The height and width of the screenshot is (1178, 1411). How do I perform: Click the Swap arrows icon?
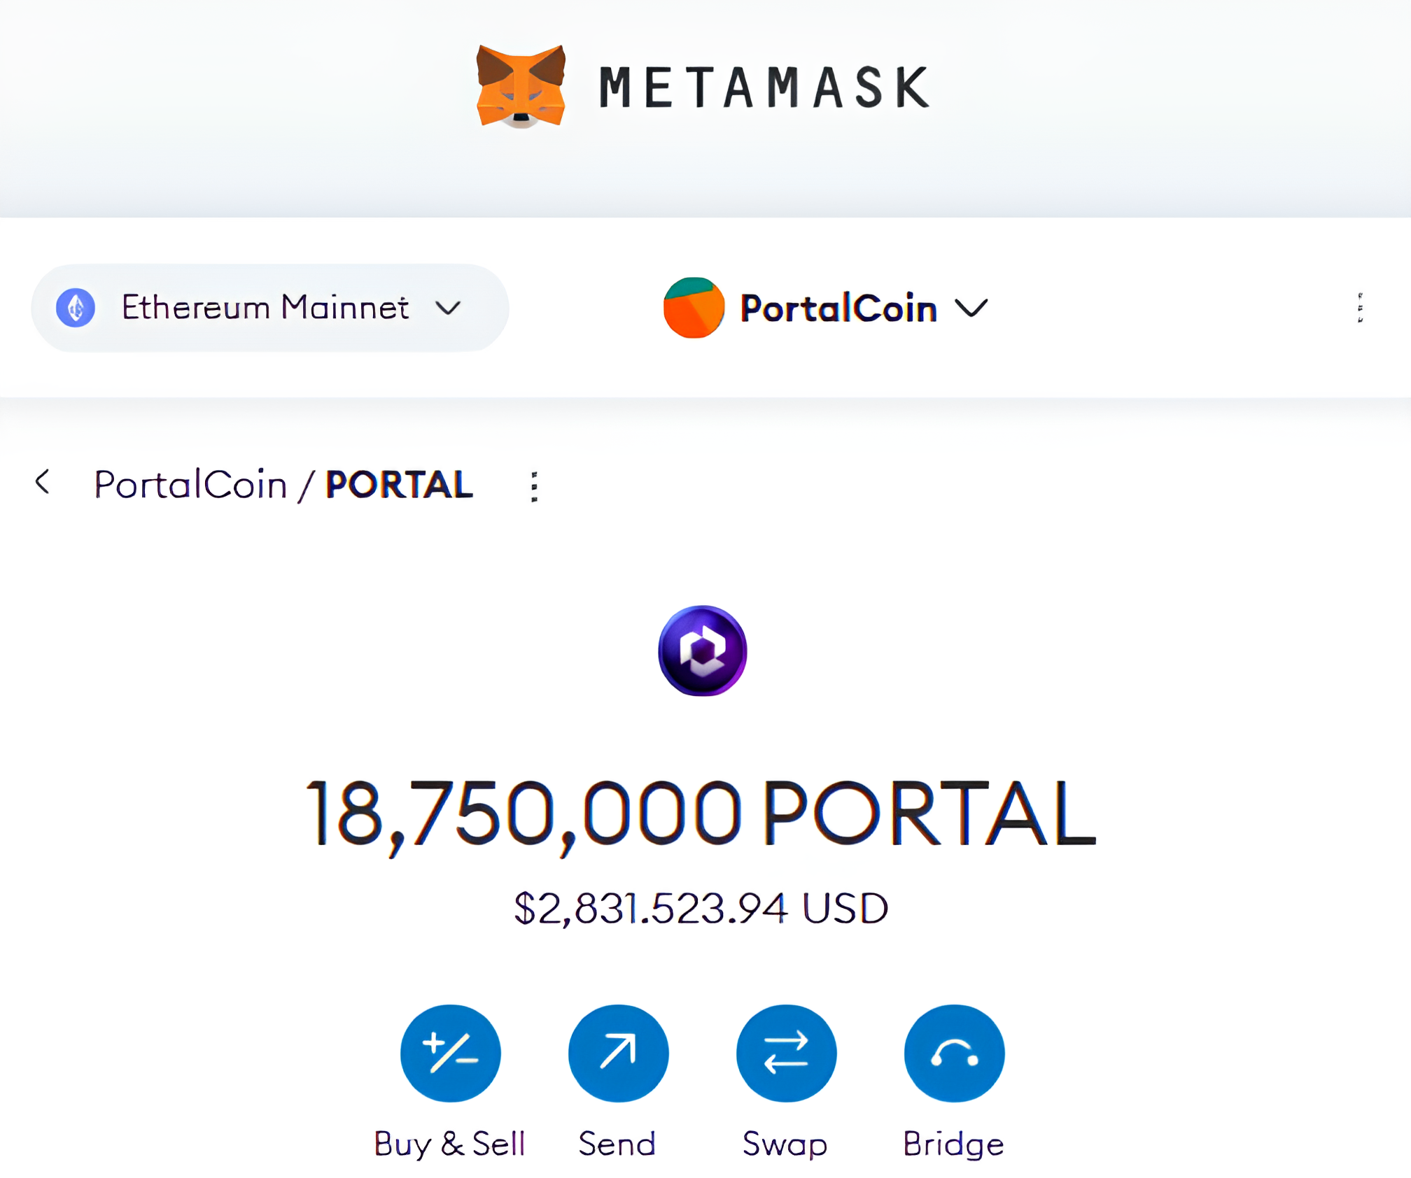(786, 1052)
